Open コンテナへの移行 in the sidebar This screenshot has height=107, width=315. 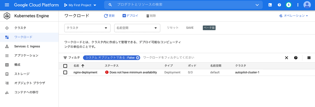[x=29, y=92]
